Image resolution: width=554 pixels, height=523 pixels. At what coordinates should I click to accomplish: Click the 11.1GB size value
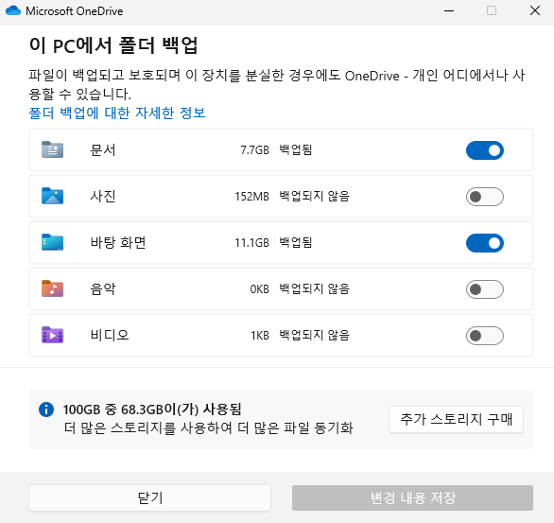[x=251, y=243]
